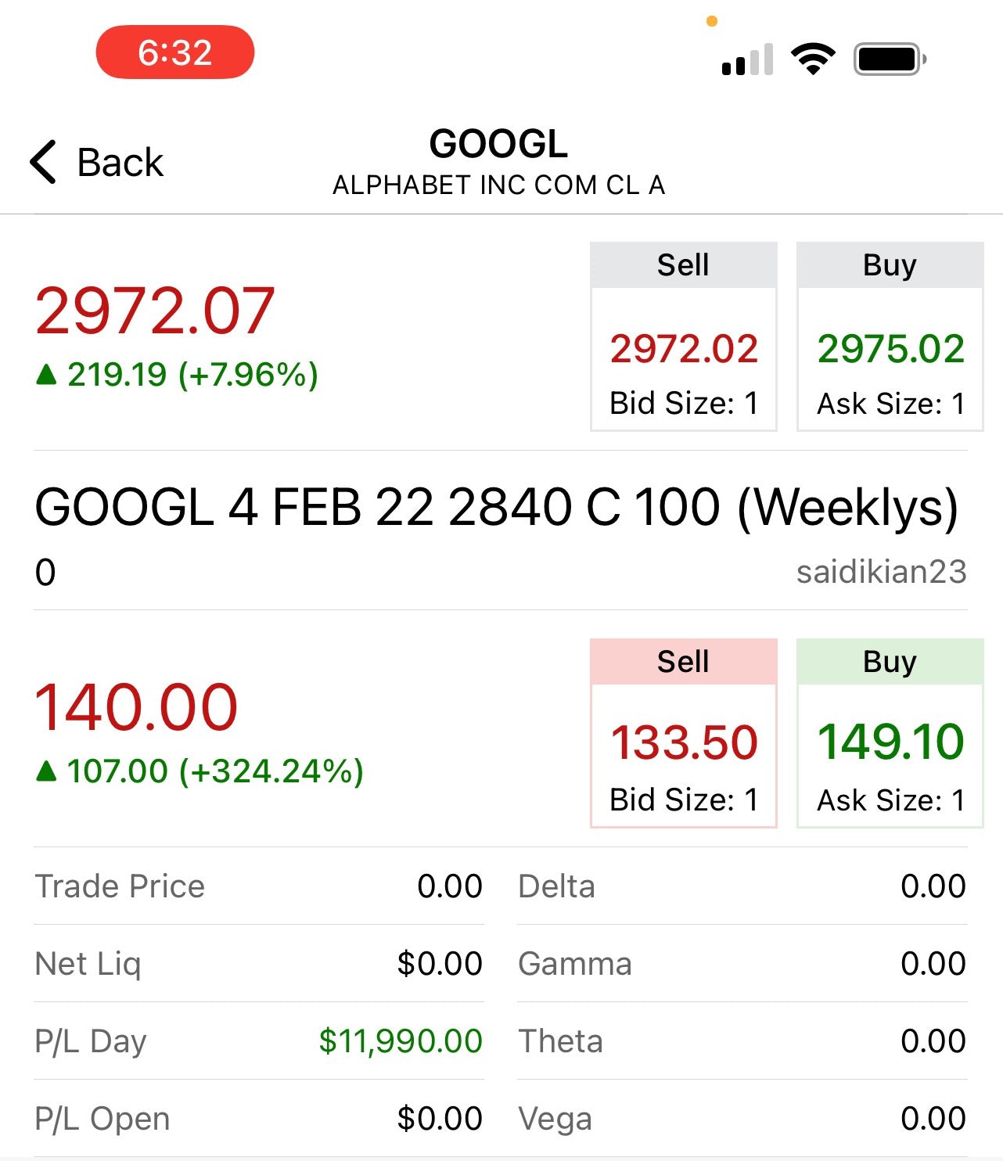Select the GOOGL title header
The height and width of the screenshot is (1161, 1003).
coord(499,144)
